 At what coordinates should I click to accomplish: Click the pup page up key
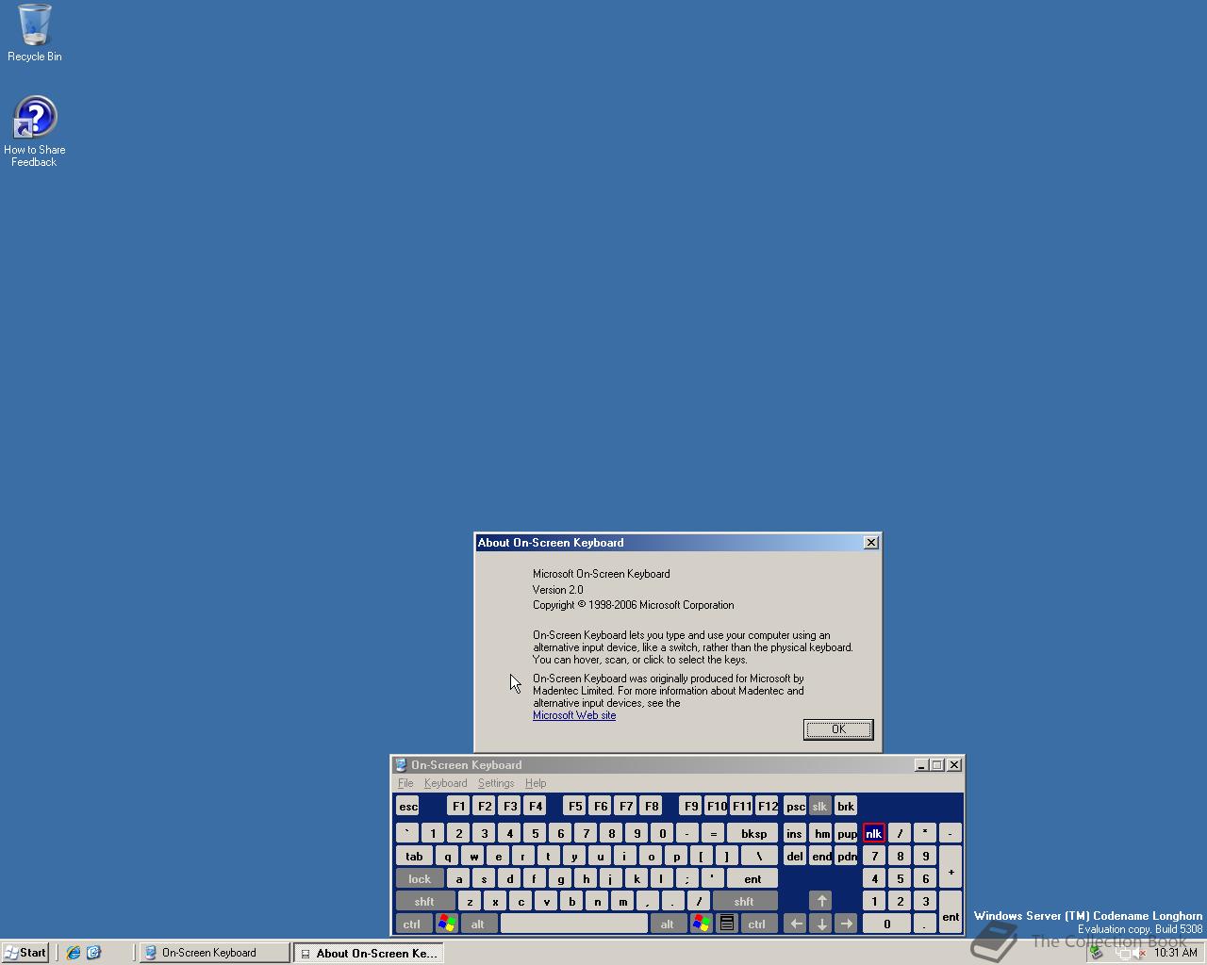pos(847,833)
